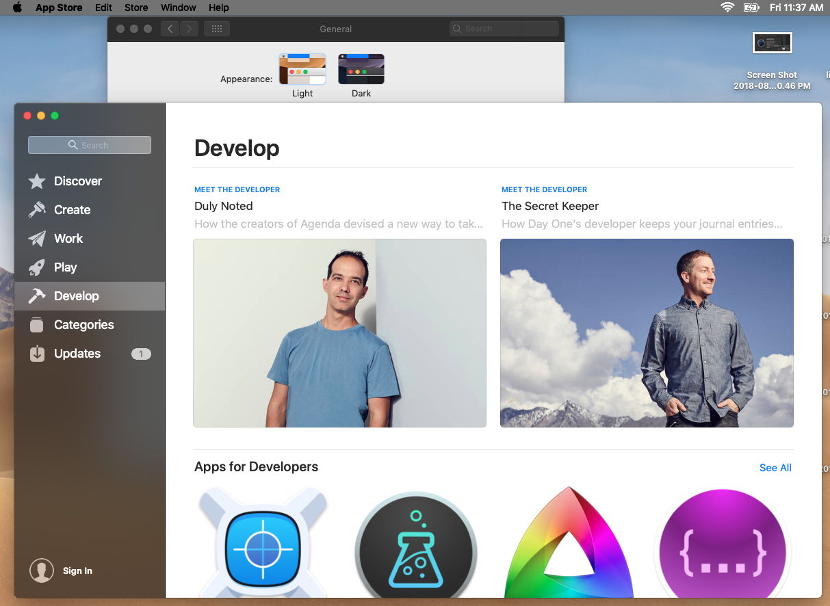This screenshot has height=606, width=830.
Task: Select the Develop hammer icon
Action: [x=37, y=296]
